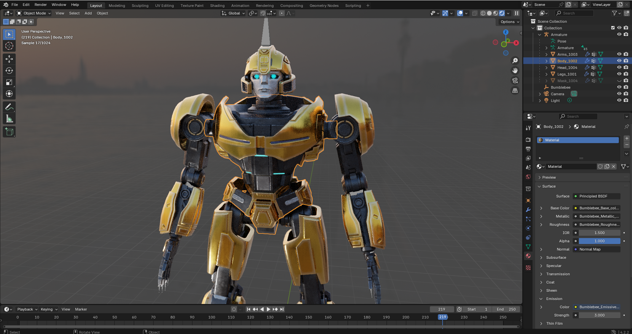Expand the Camera object in outliner

[x=540, y=94]
